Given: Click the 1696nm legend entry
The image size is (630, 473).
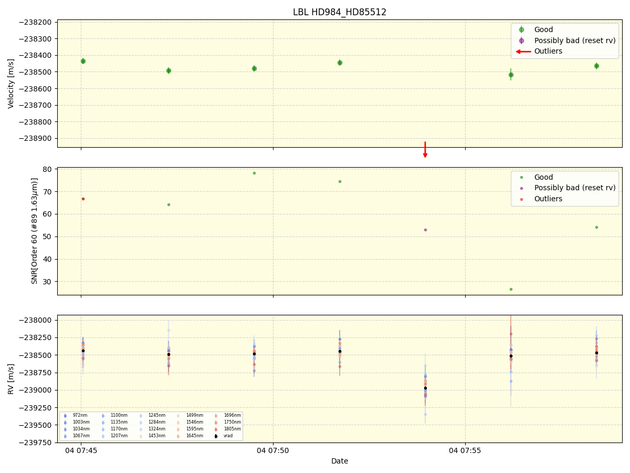Looking at the screenshot, I should pyautogui.click(x=227, y=415).
